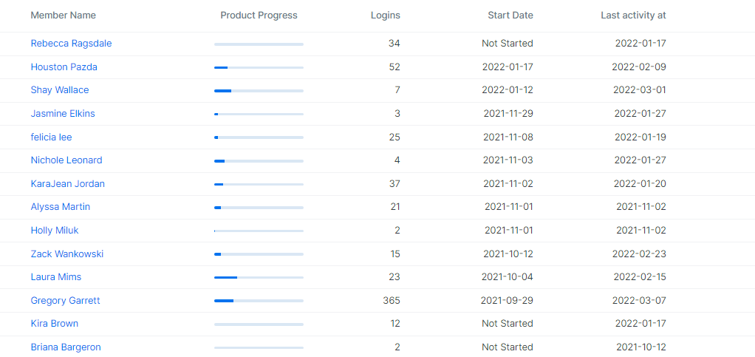Open Kira Brown's profile link
This screenshot has width=755, height=357.
tap(54, 324)
